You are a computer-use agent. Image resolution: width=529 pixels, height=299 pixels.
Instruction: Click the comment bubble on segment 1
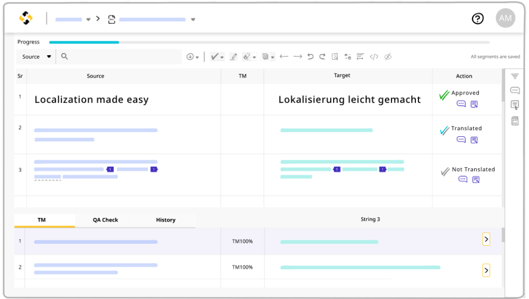click(460, 104)
